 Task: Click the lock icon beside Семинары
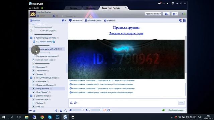(33, 67)
